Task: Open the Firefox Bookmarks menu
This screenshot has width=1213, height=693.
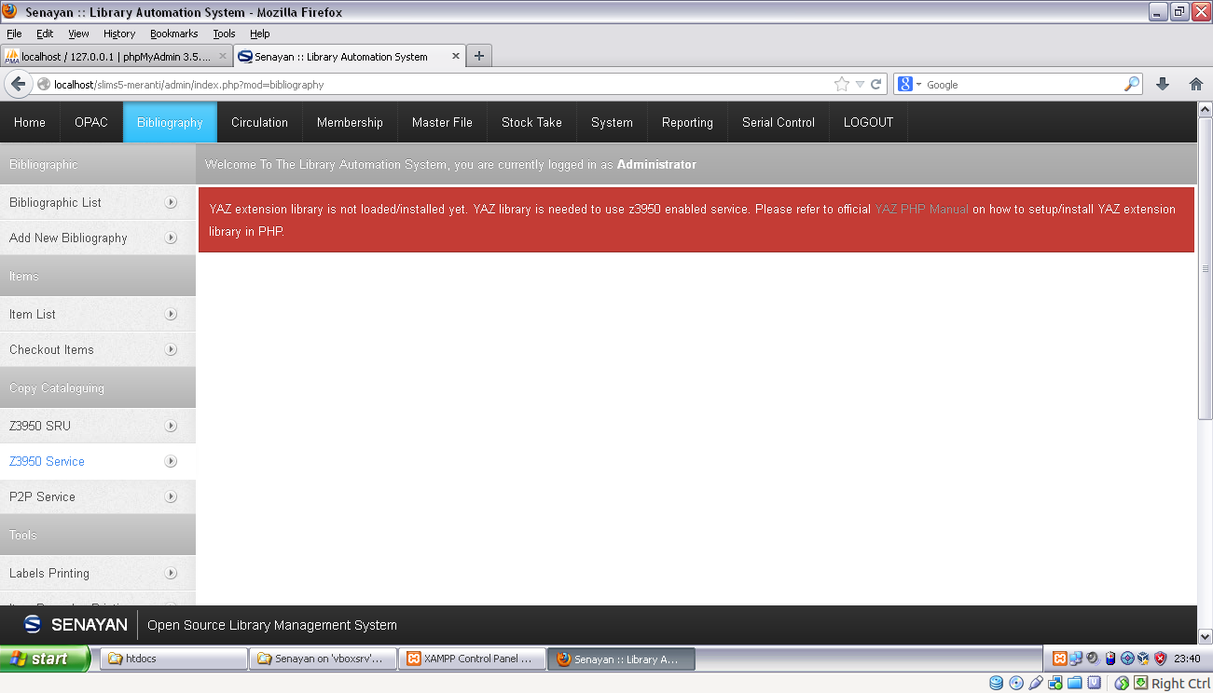Action: (174, 34)
